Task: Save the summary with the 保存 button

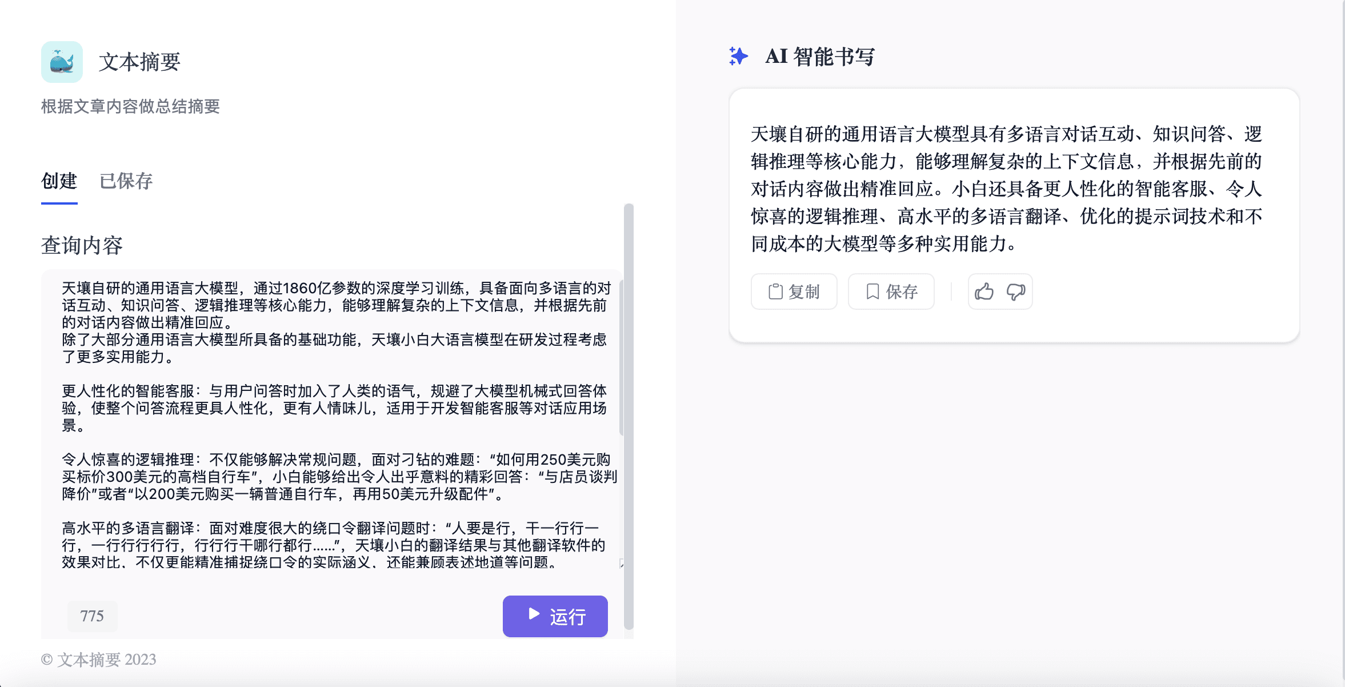Action: click(891, 291)
